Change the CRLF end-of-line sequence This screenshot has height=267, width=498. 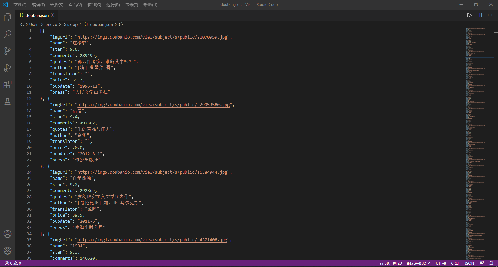[x=455, y=263]
